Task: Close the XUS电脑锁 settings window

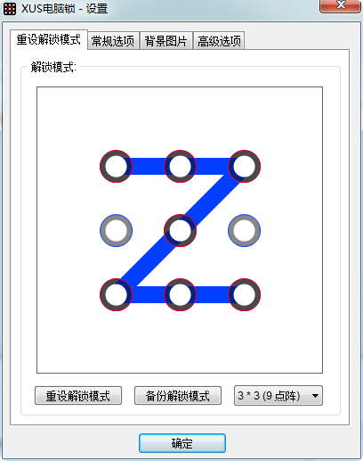Action: [341, 5]
